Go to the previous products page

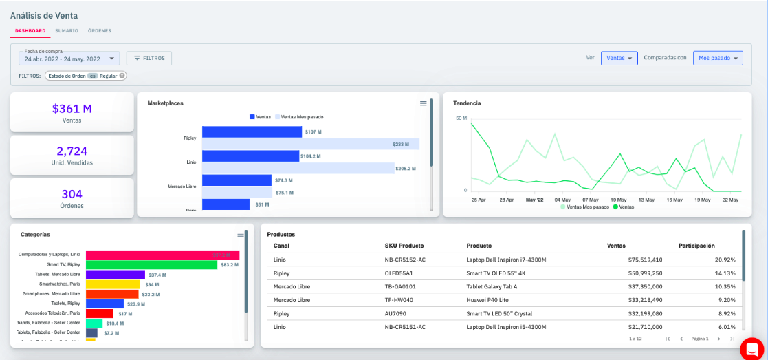(x=681, y=339)
